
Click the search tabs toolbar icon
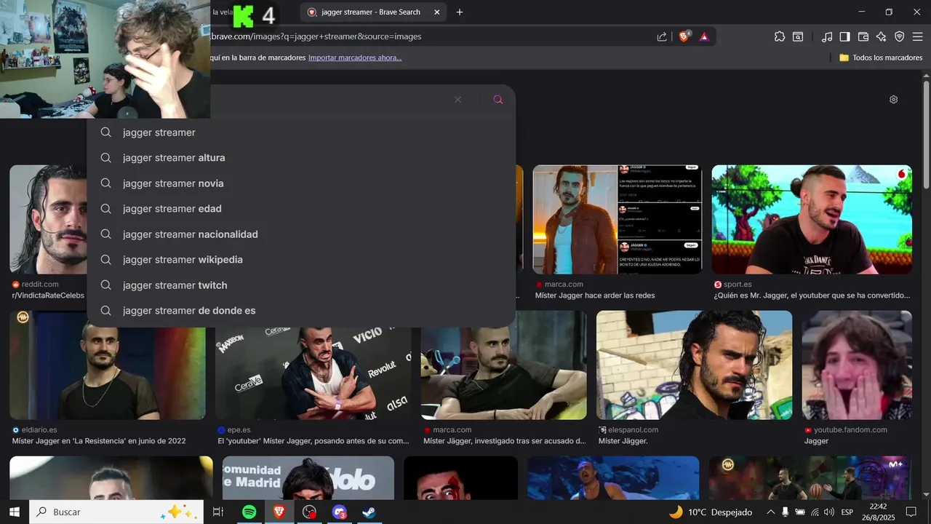tap(798, 36)
